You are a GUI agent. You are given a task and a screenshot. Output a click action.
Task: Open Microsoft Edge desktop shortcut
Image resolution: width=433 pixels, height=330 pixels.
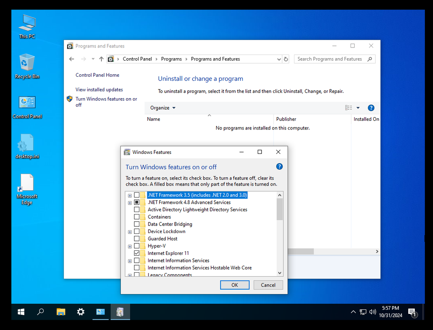point(27,189)
